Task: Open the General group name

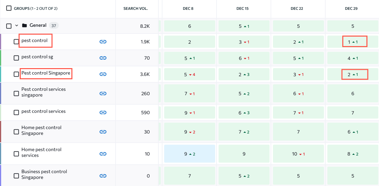Action: (38, 25)
